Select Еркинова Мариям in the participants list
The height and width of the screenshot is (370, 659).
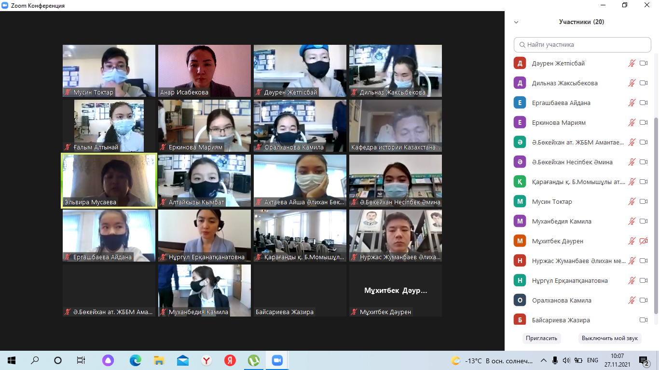559,122
